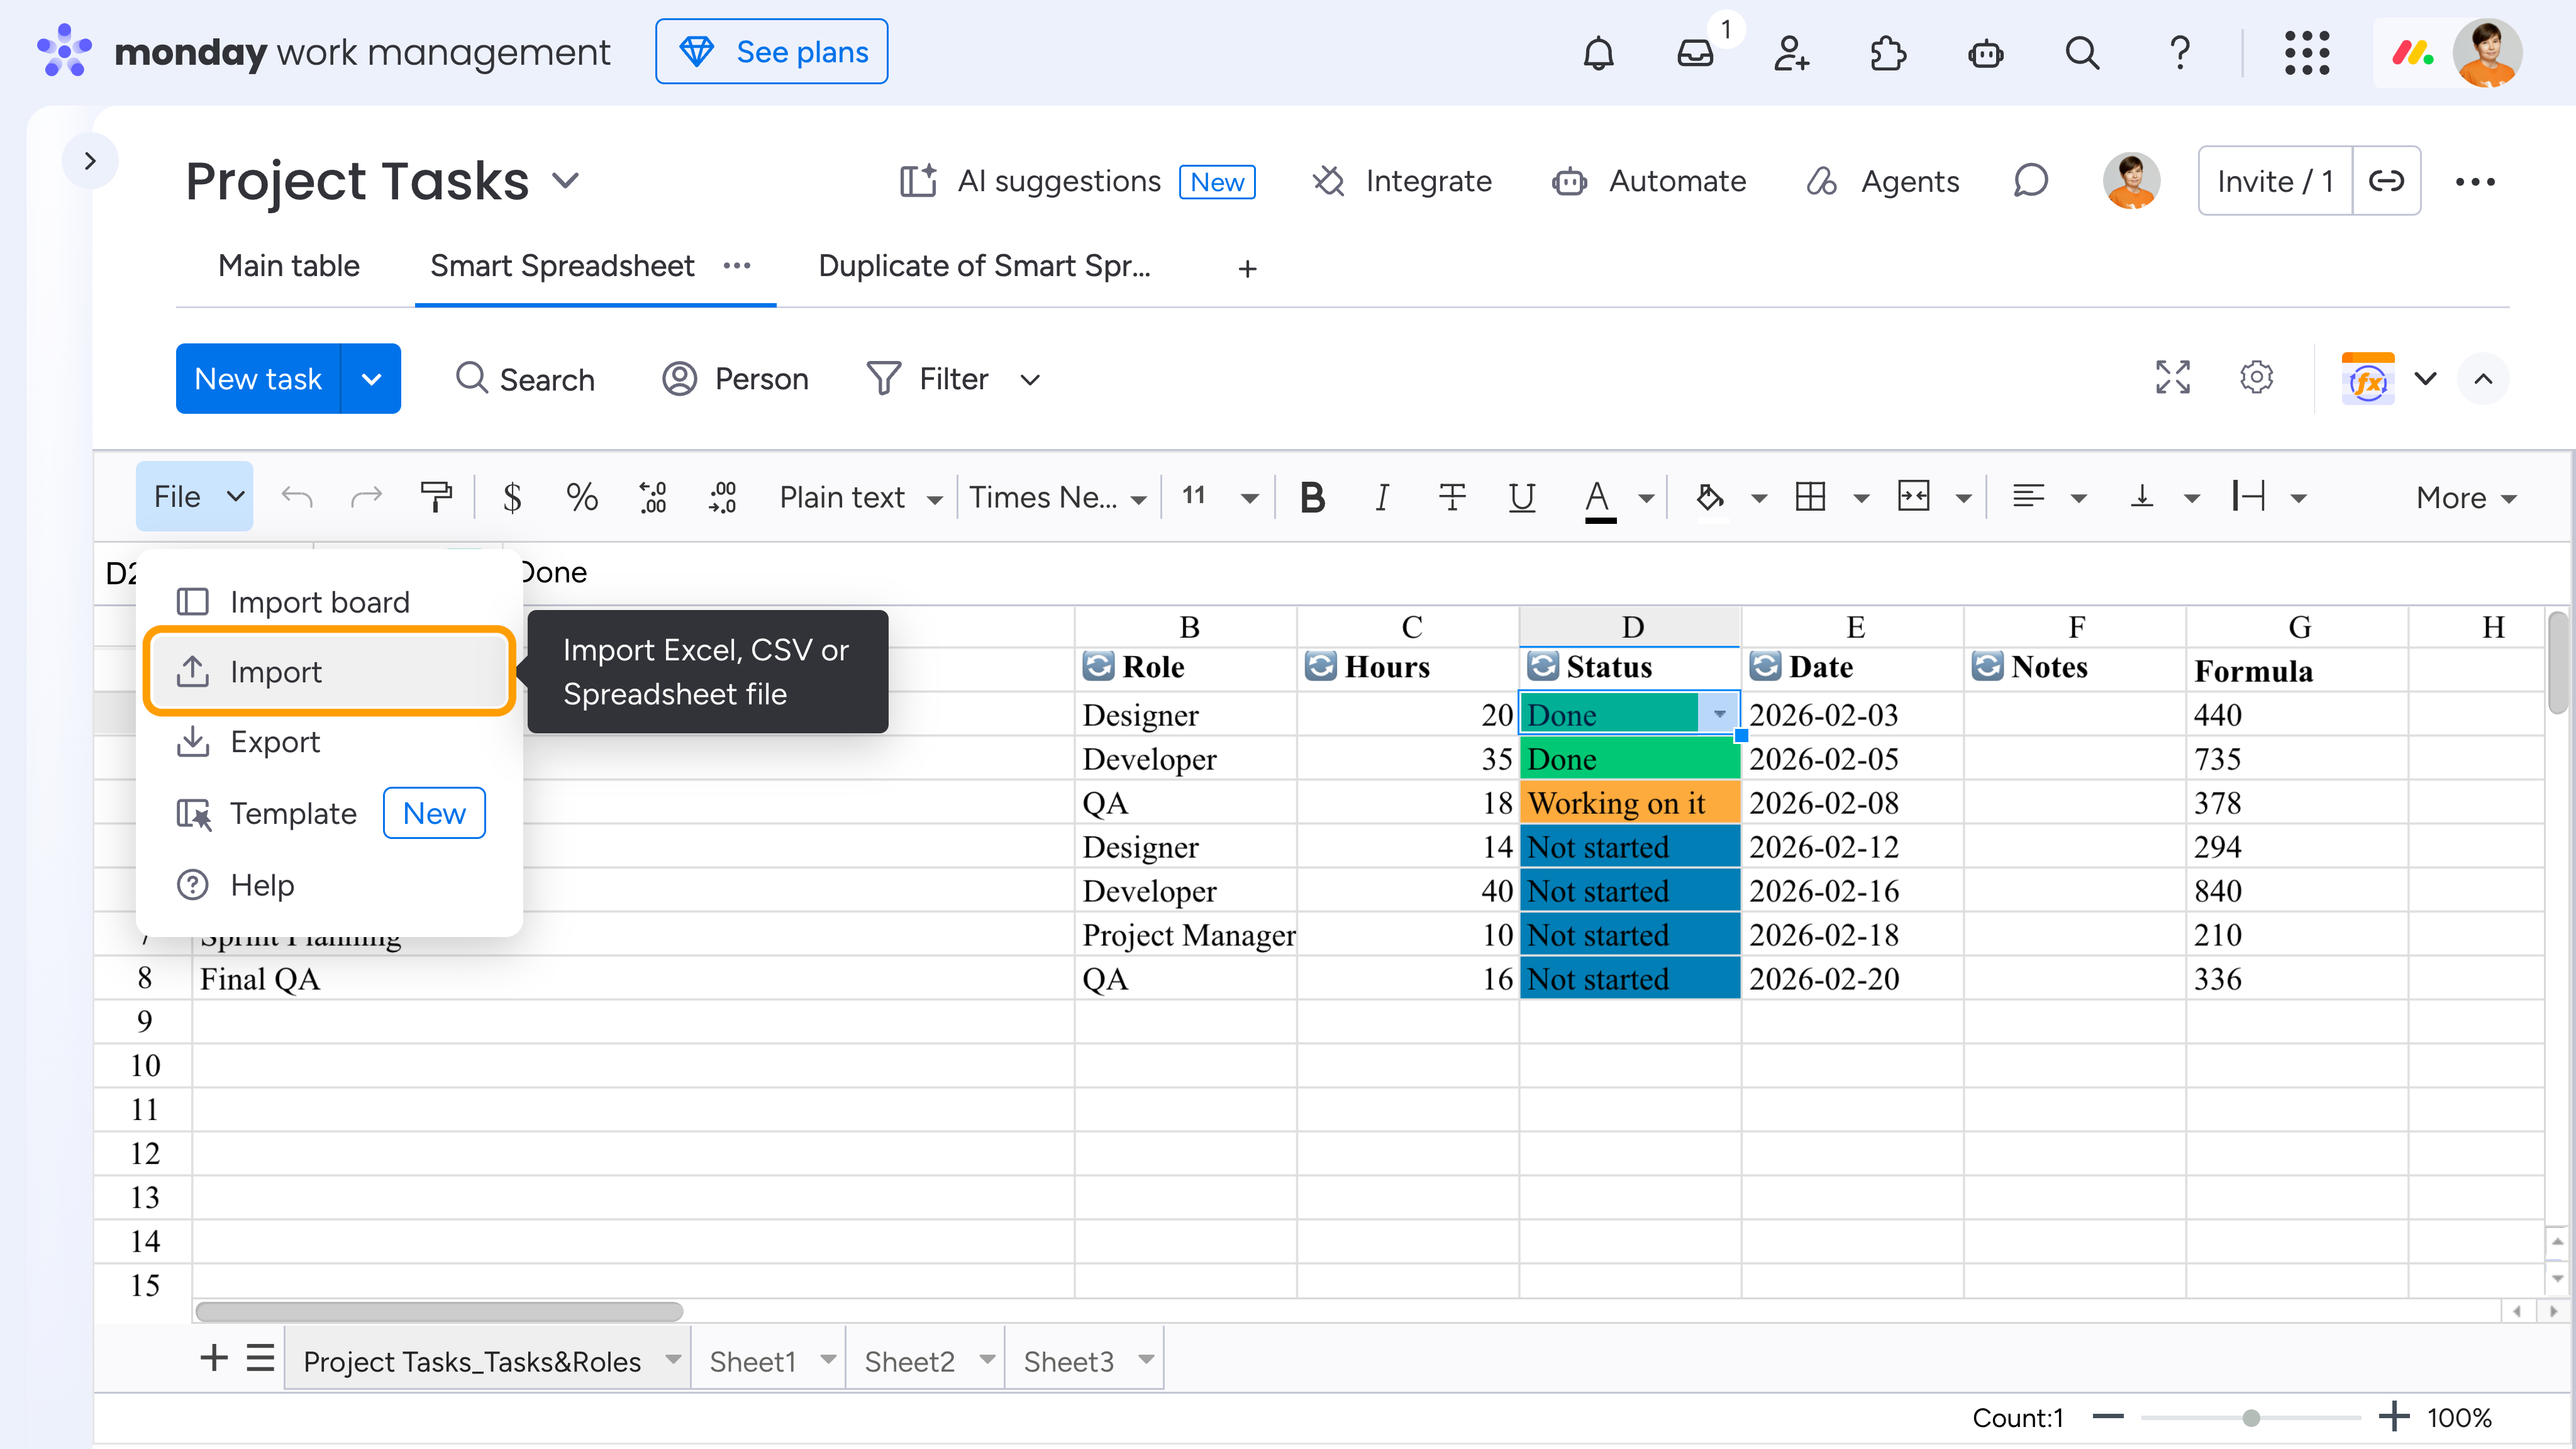Click the fullscreen expand icon

pyautogui.click(x=2172, y=378)
